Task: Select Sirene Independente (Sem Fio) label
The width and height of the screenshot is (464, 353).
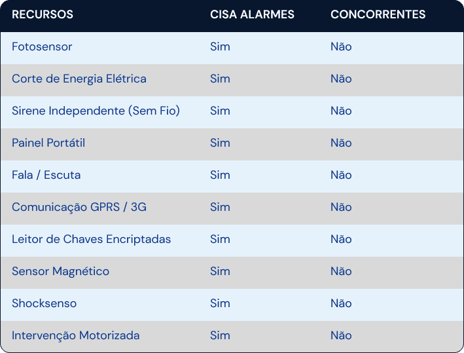Action: (96, 111)
